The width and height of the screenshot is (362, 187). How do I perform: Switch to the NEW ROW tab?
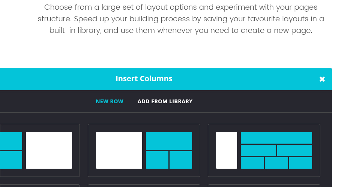tap(110, 101)
